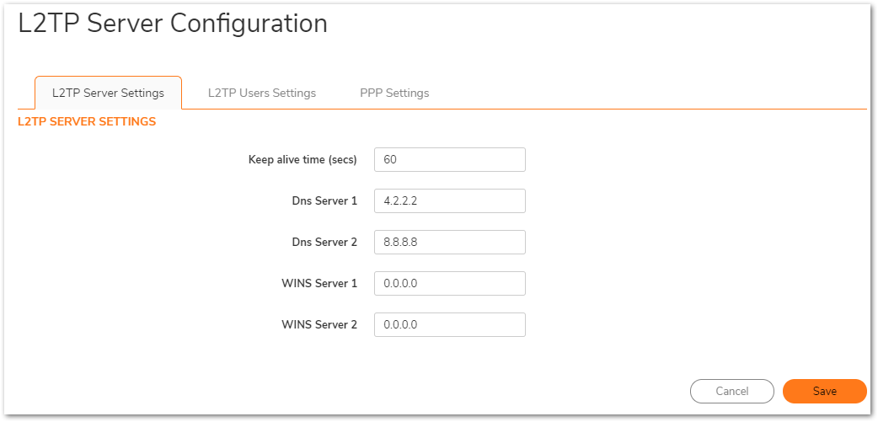Select the L2TP Server Settings tab

(108, 93)
